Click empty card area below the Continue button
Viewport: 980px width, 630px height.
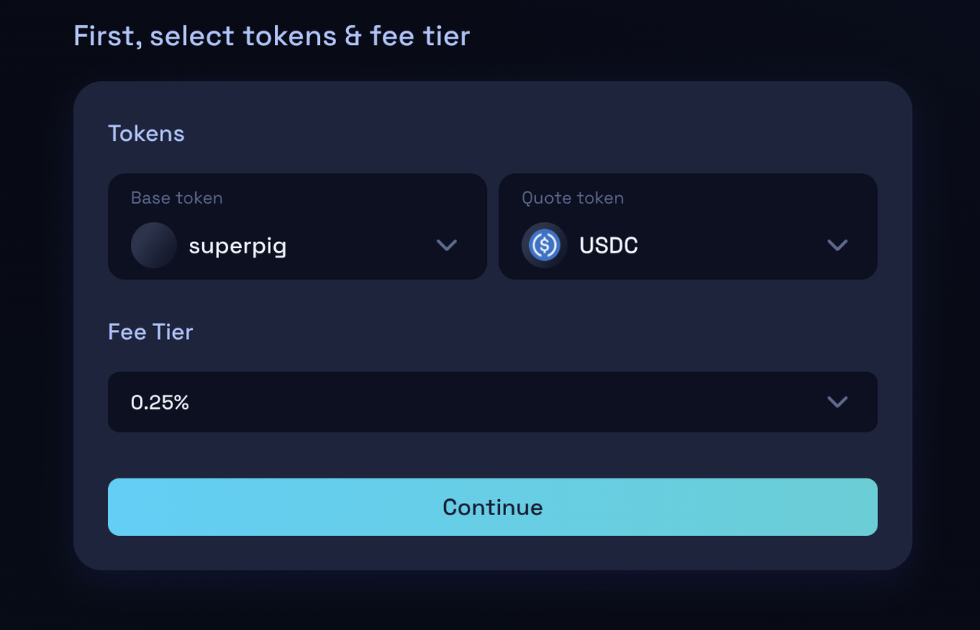[x=492, y=553]
